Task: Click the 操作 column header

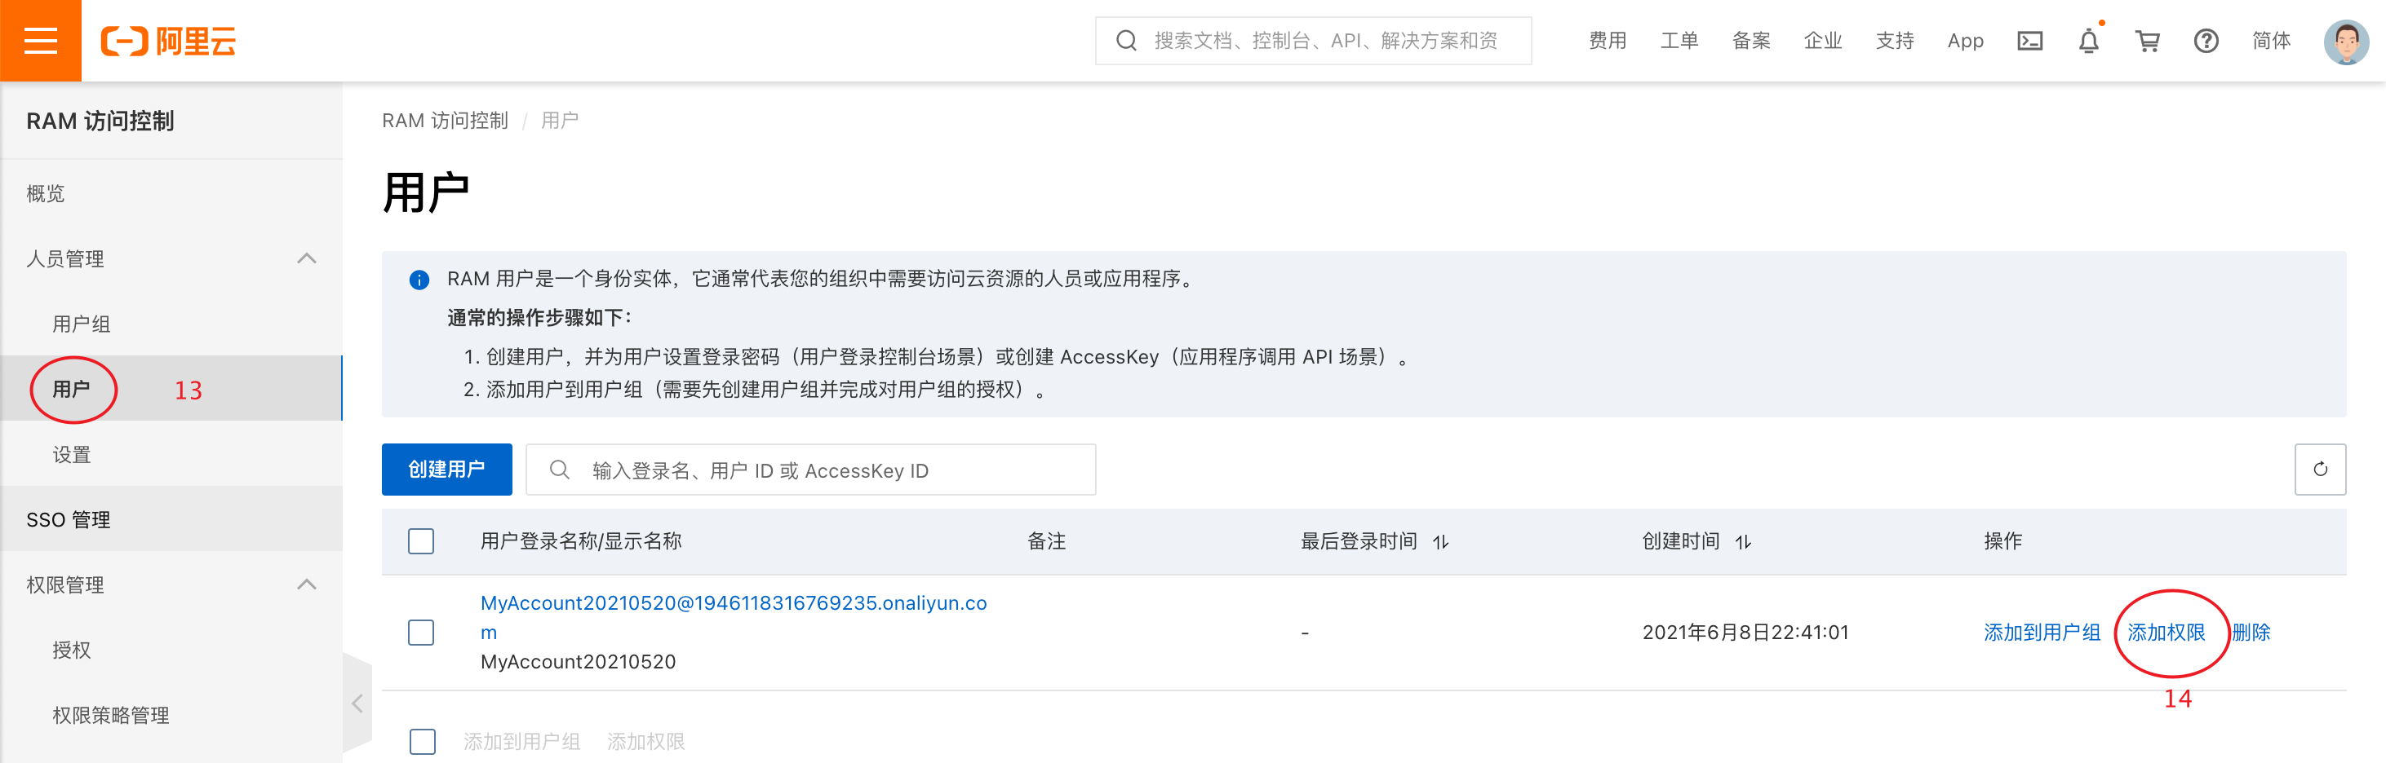Action: (x=2002, y=541)
